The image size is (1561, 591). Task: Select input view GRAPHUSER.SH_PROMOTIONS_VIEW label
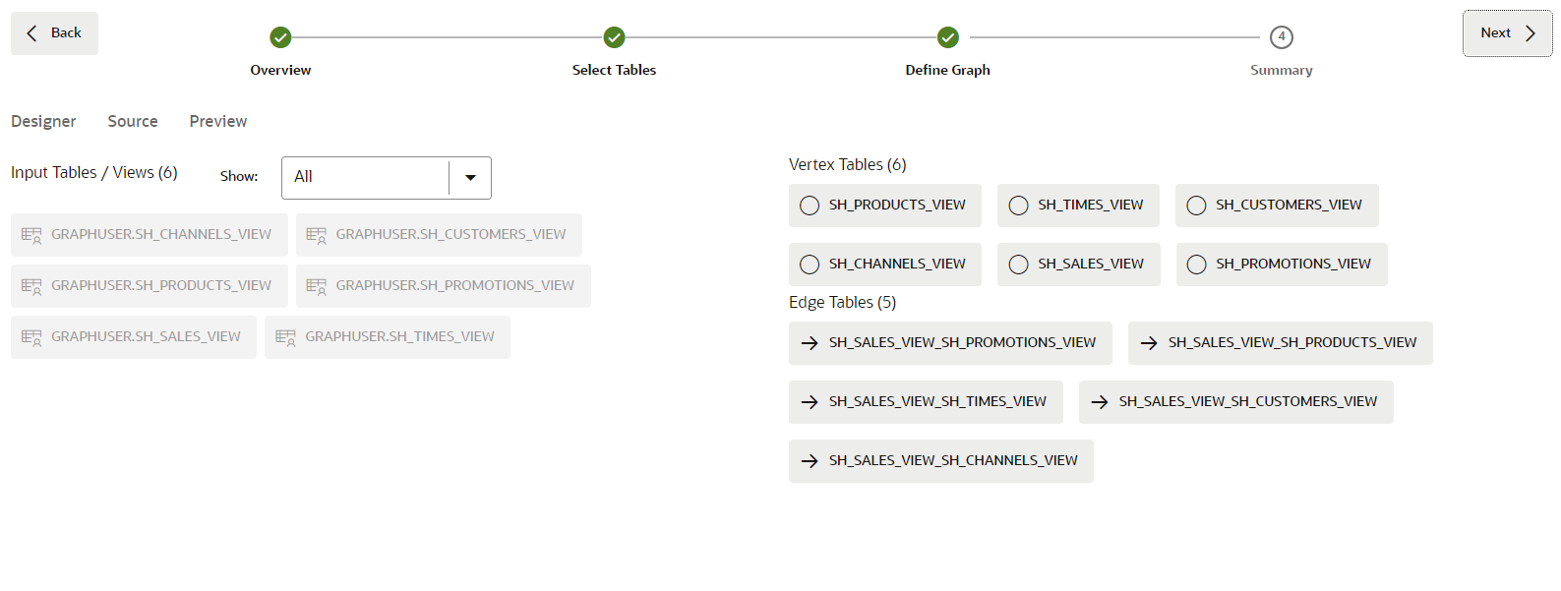(x=454, y=285)
